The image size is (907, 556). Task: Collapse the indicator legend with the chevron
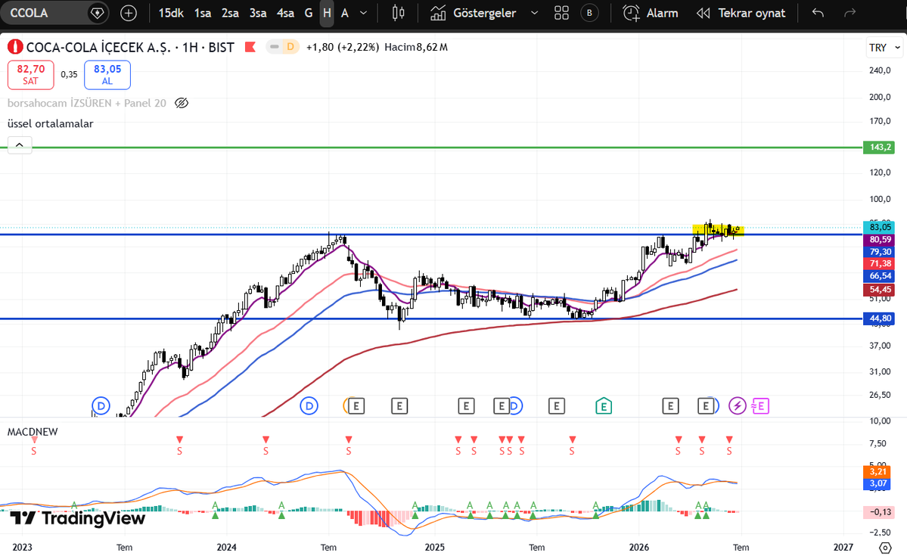pyautogui.click(x=20, y=144)
